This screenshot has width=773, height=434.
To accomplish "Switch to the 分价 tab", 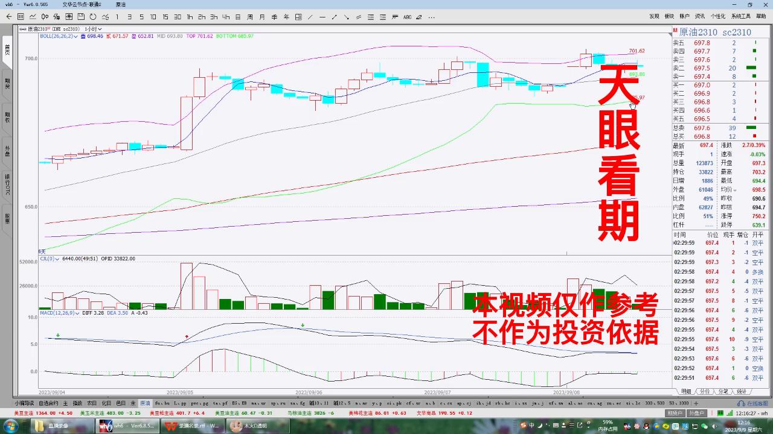I will (x=705, y=391).
